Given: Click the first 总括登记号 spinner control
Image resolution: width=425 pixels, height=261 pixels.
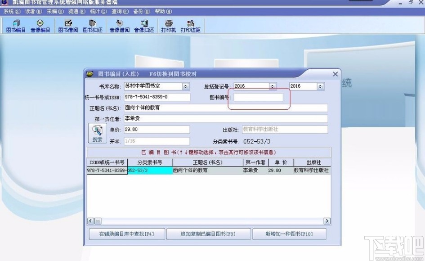Looking at the screenshot, I should click(272, 86).
